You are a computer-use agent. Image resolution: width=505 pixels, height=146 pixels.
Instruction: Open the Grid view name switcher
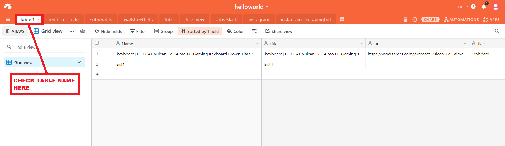(x=48, y=31)
